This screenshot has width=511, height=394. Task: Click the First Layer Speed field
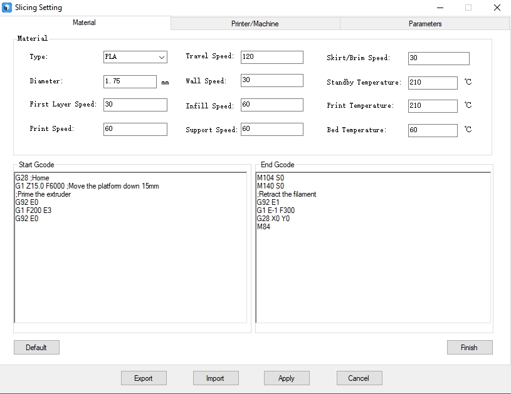click(x=135, y=105)
